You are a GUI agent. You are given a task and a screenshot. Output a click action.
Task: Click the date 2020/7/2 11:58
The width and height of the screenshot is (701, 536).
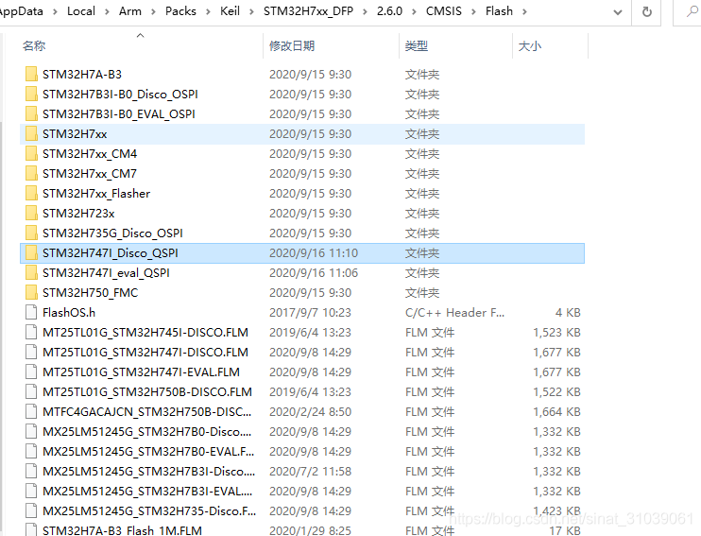click(x=310, y=471)
